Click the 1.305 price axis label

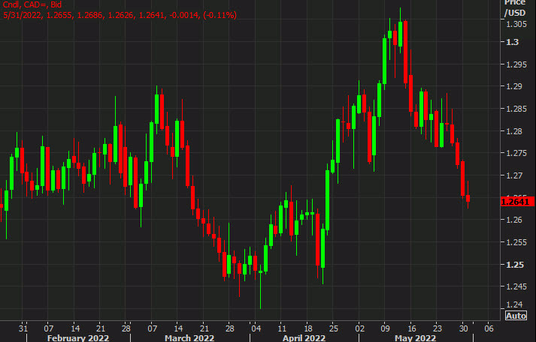[x=516, y=24]
